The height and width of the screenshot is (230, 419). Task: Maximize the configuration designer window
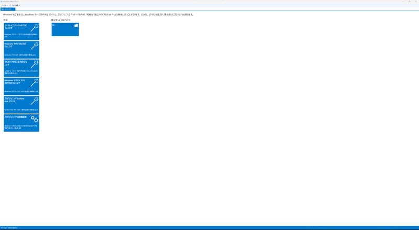pos(410,2)
